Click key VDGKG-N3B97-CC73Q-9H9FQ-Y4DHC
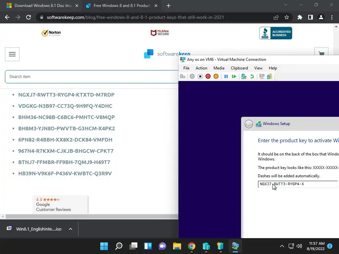339x254 pixels. [x=65, y=106]
